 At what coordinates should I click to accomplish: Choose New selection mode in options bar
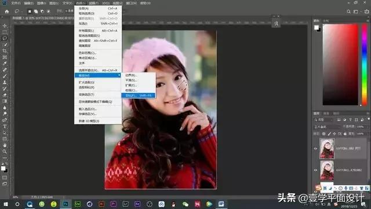click(30, 12)
